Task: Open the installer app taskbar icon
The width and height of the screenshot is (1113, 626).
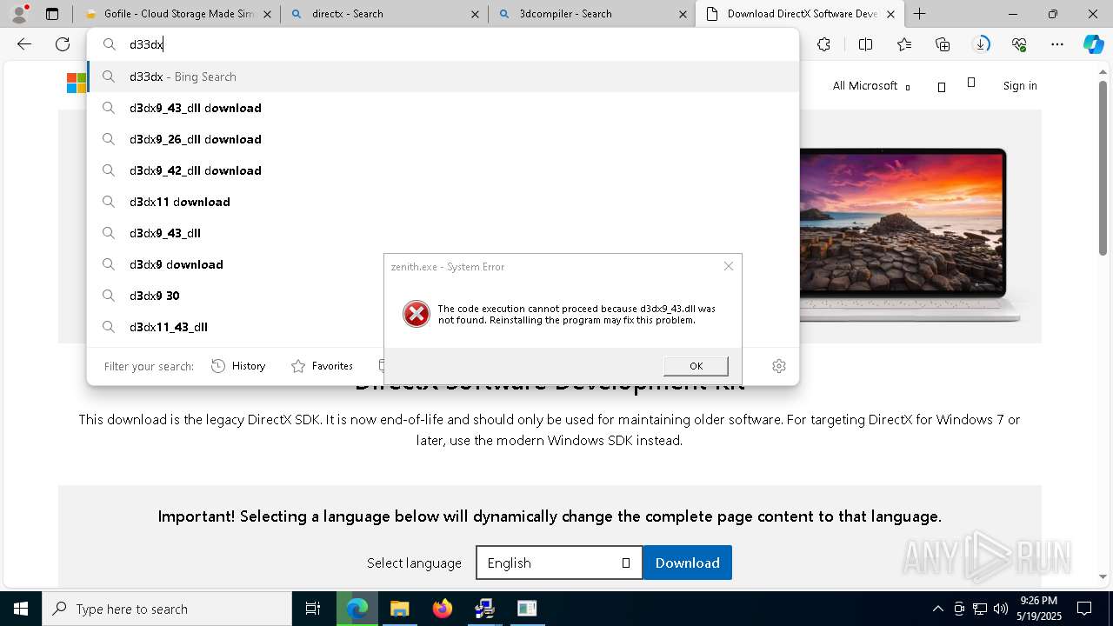Action: click(484, 609)
